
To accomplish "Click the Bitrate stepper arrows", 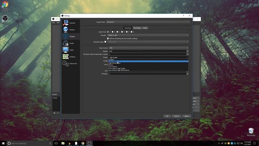I will (x=187, y=51).
